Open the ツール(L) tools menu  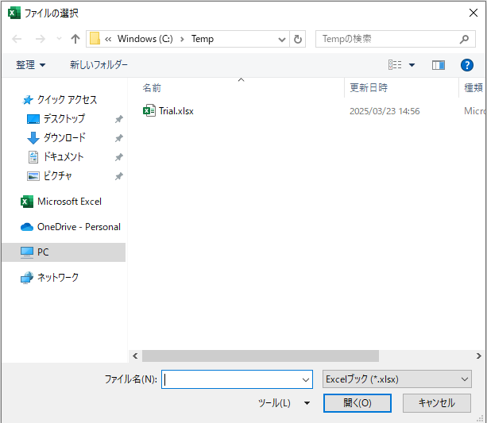284,403
